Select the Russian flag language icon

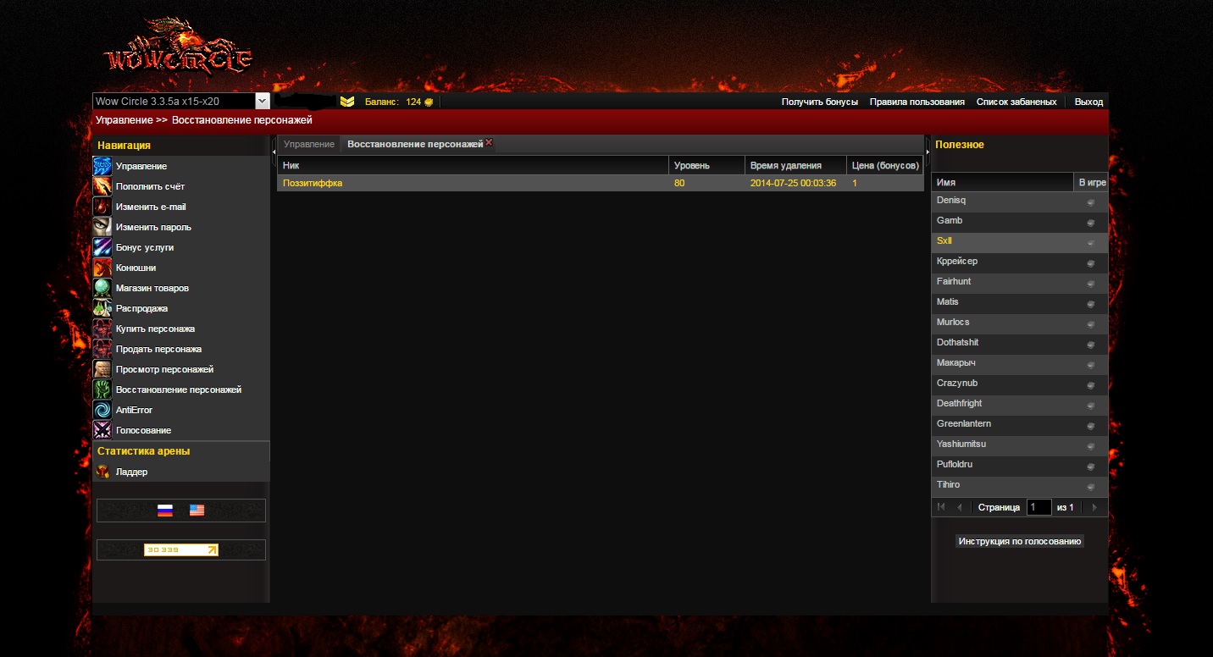coord(165,511)
